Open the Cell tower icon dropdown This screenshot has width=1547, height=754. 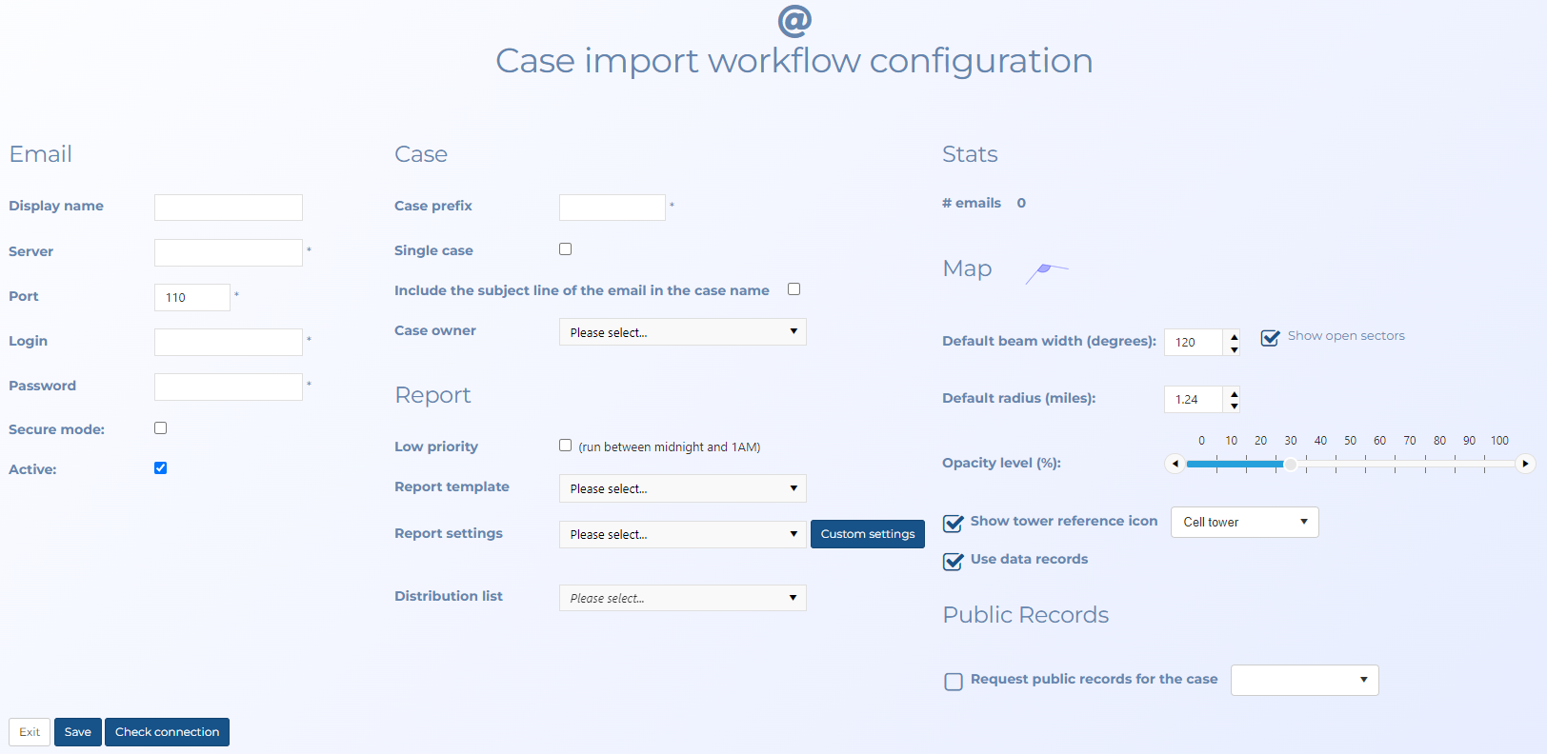point(1244,522)
